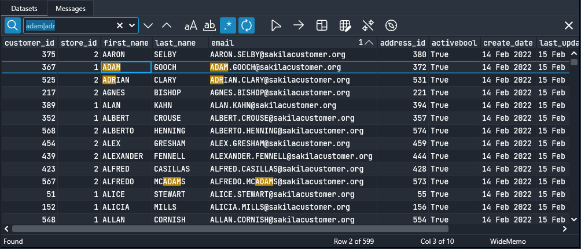
Task: Sort by the email column header
Action: click(284, 43)
